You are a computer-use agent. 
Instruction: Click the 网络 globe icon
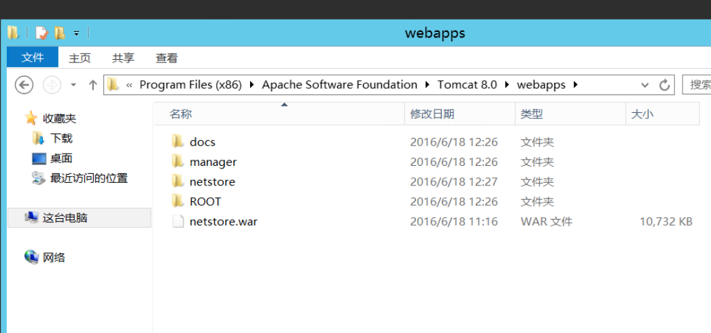pos(31,258)
